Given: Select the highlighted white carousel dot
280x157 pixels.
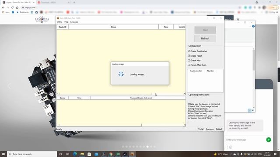Looking at the screenshot, I should [x=147, y=147].
